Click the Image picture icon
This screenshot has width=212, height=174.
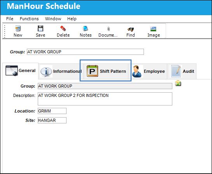[x=153, y=29]
